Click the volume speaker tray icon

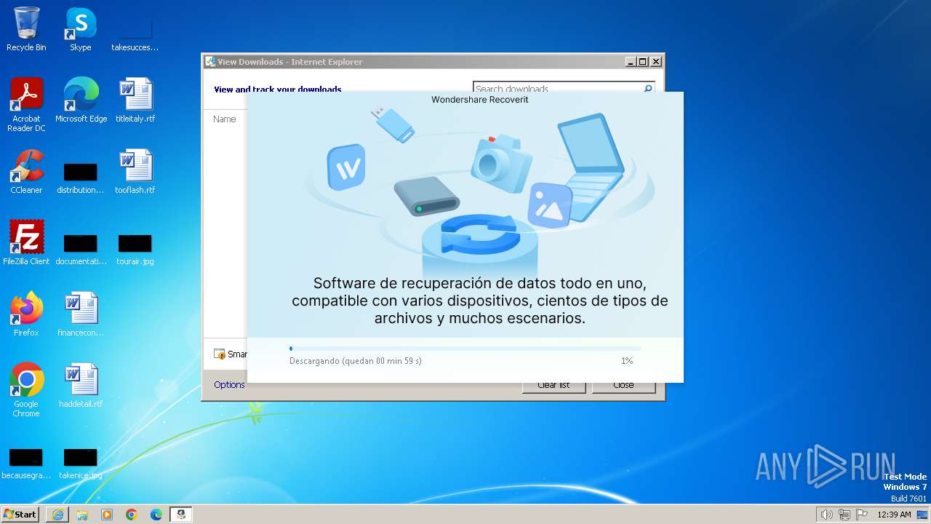pyautogui.click(x=826, y=515)
